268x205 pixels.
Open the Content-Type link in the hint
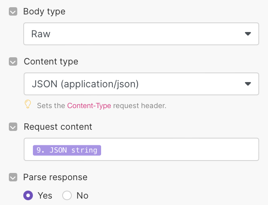tap(89, 106)
